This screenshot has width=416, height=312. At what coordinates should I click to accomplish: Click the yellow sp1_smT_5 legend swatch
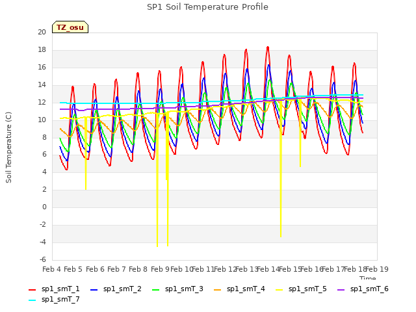tap(279, 290)
